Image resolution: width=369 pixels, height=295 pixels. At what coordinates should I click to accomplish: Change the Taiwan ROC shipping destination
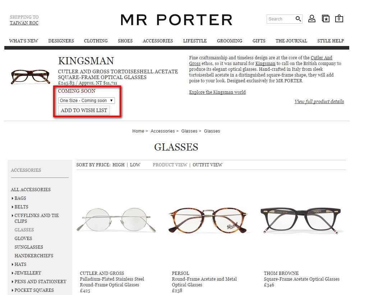click(24, 23)
